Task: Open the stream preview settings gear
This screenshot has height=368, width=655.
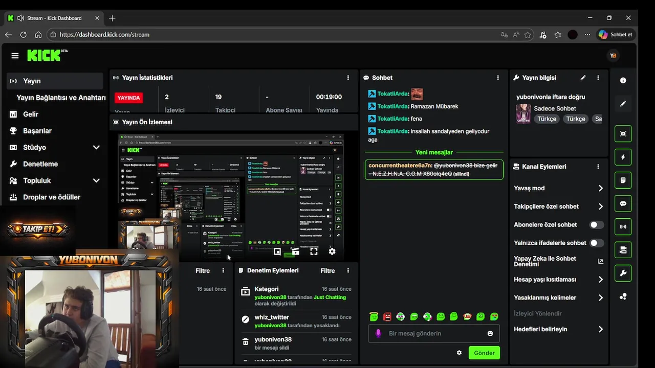Action: 332,251
